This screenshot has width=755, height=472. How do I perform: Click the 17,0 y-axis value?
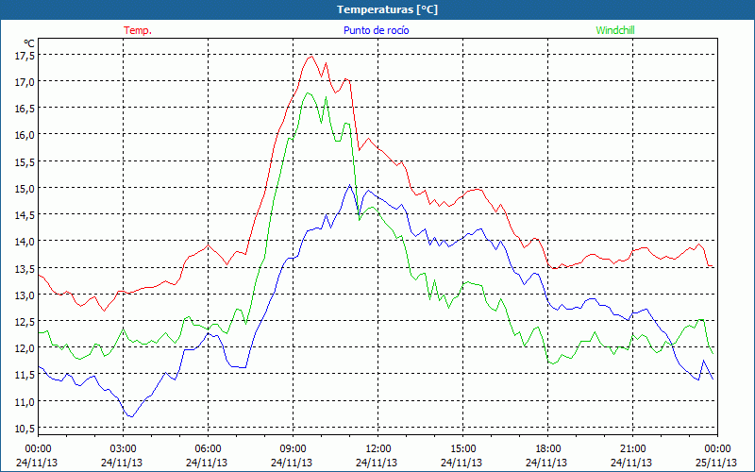point(25,82)
